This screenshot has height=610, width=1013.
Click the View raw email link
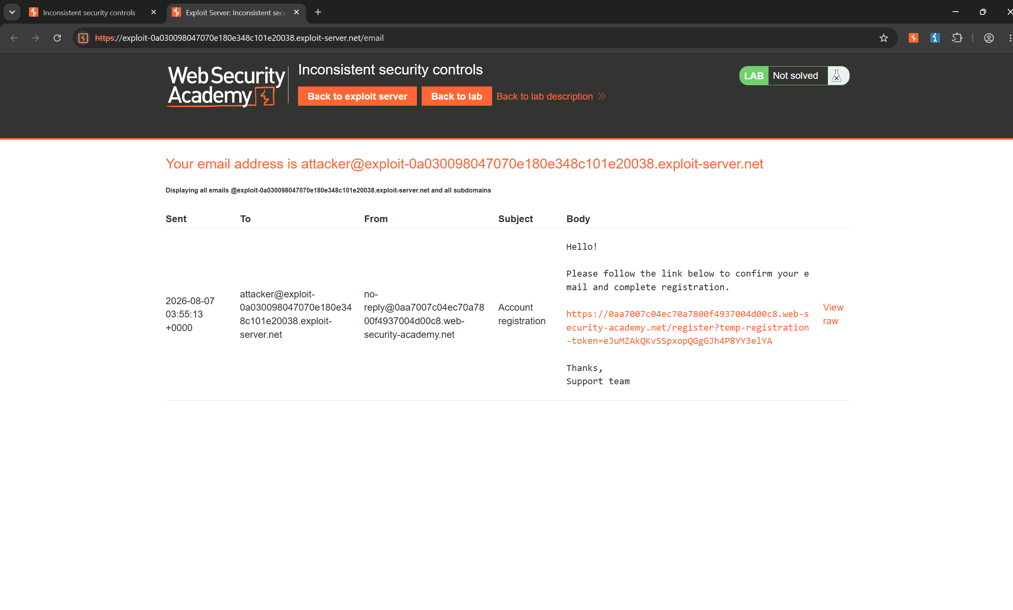pos(833,314)
